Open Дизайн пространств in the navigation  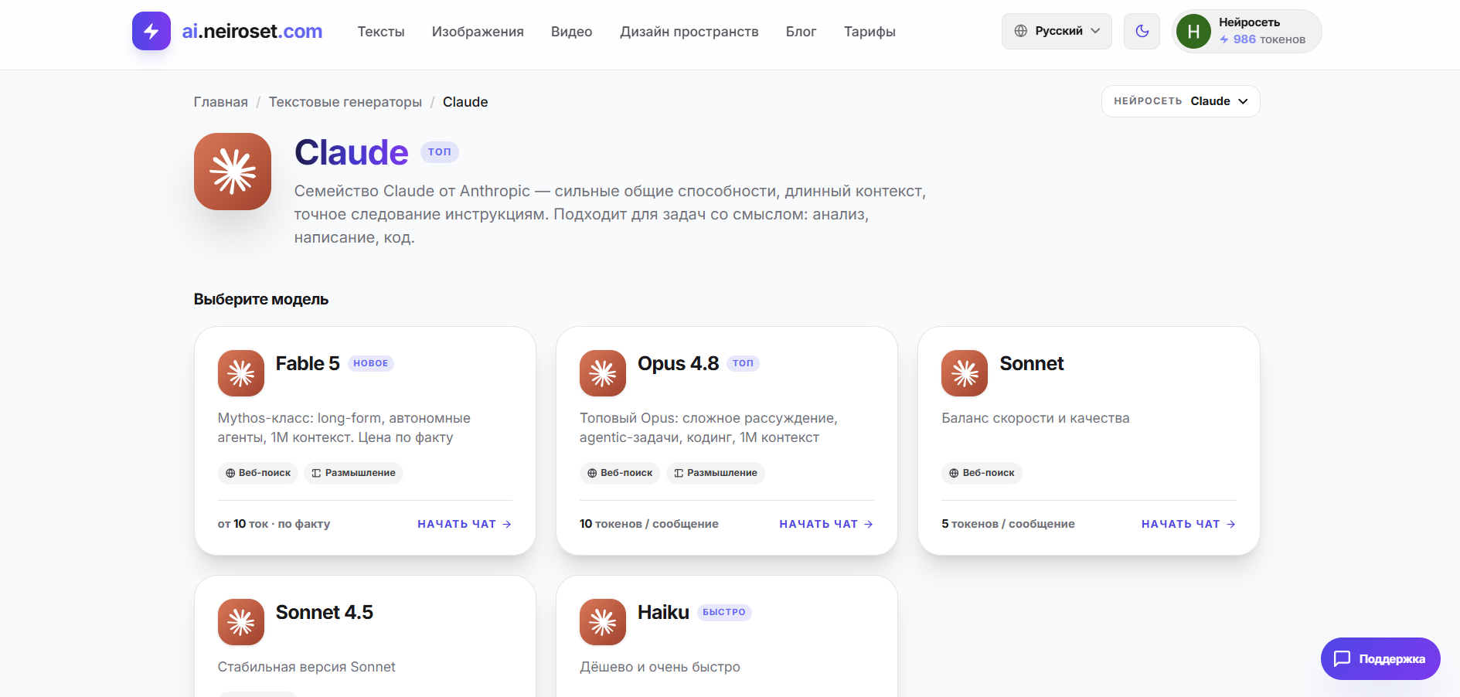tap(689, 32)
